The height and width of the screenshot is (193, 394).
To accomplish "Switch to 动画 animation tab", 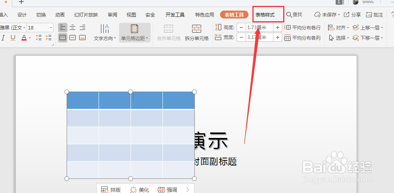I will point(60,15).
